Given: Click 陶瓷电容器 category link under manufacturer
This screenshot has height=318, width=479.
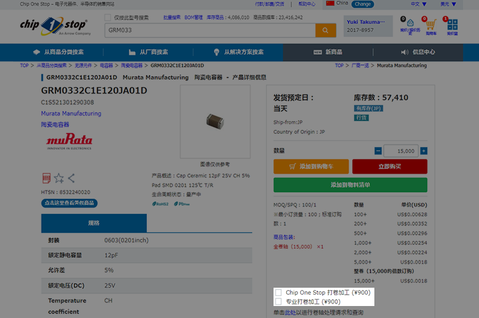Looking at the screenshot, I should 55,124.
